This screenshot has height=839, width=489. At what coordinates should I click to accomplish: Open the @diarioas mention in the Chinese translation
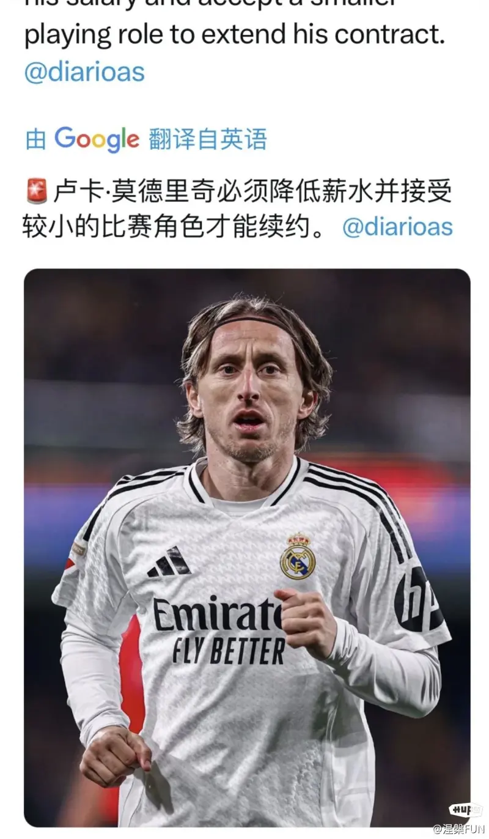[x=397, y=227]
